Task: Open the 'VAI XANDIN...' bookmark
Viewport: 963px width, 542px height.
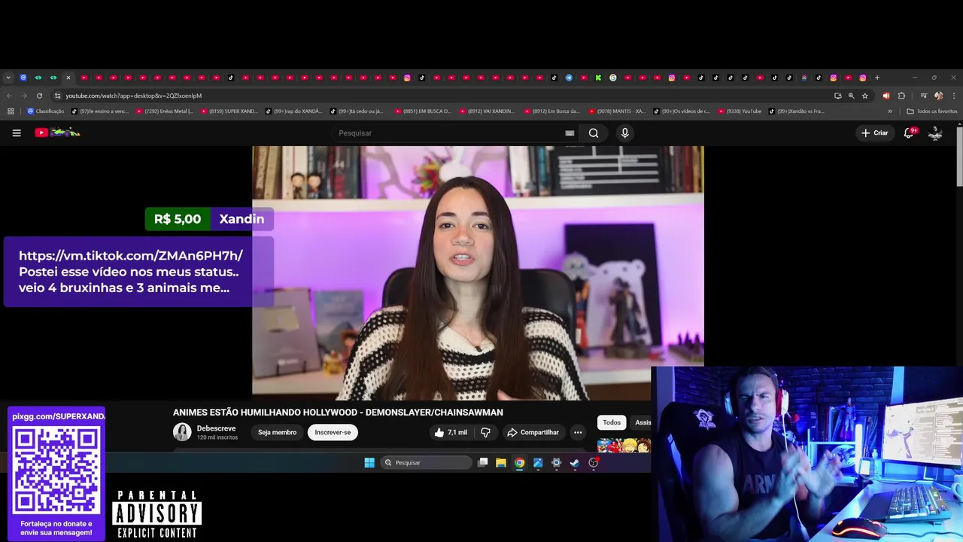Action: click(x=488, y=111)
